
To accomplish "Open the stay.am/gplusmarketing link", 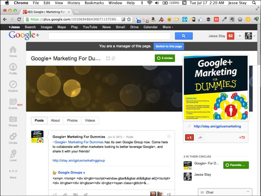I will 217,126.
